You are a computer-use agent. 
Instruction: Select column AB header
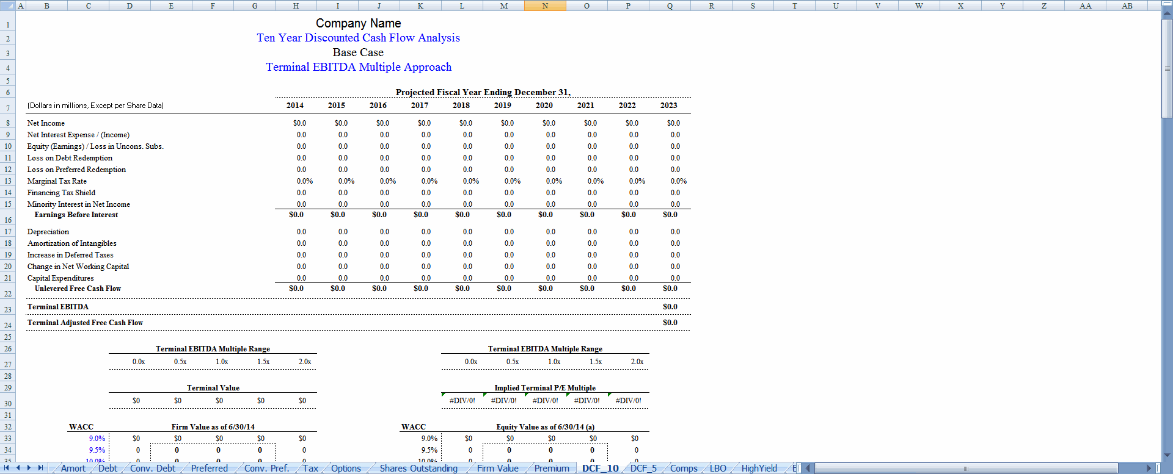pos(1127,5)
